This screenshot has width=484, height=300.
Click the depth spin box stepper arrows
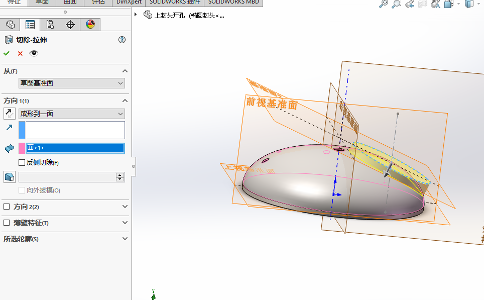point(119,177)
